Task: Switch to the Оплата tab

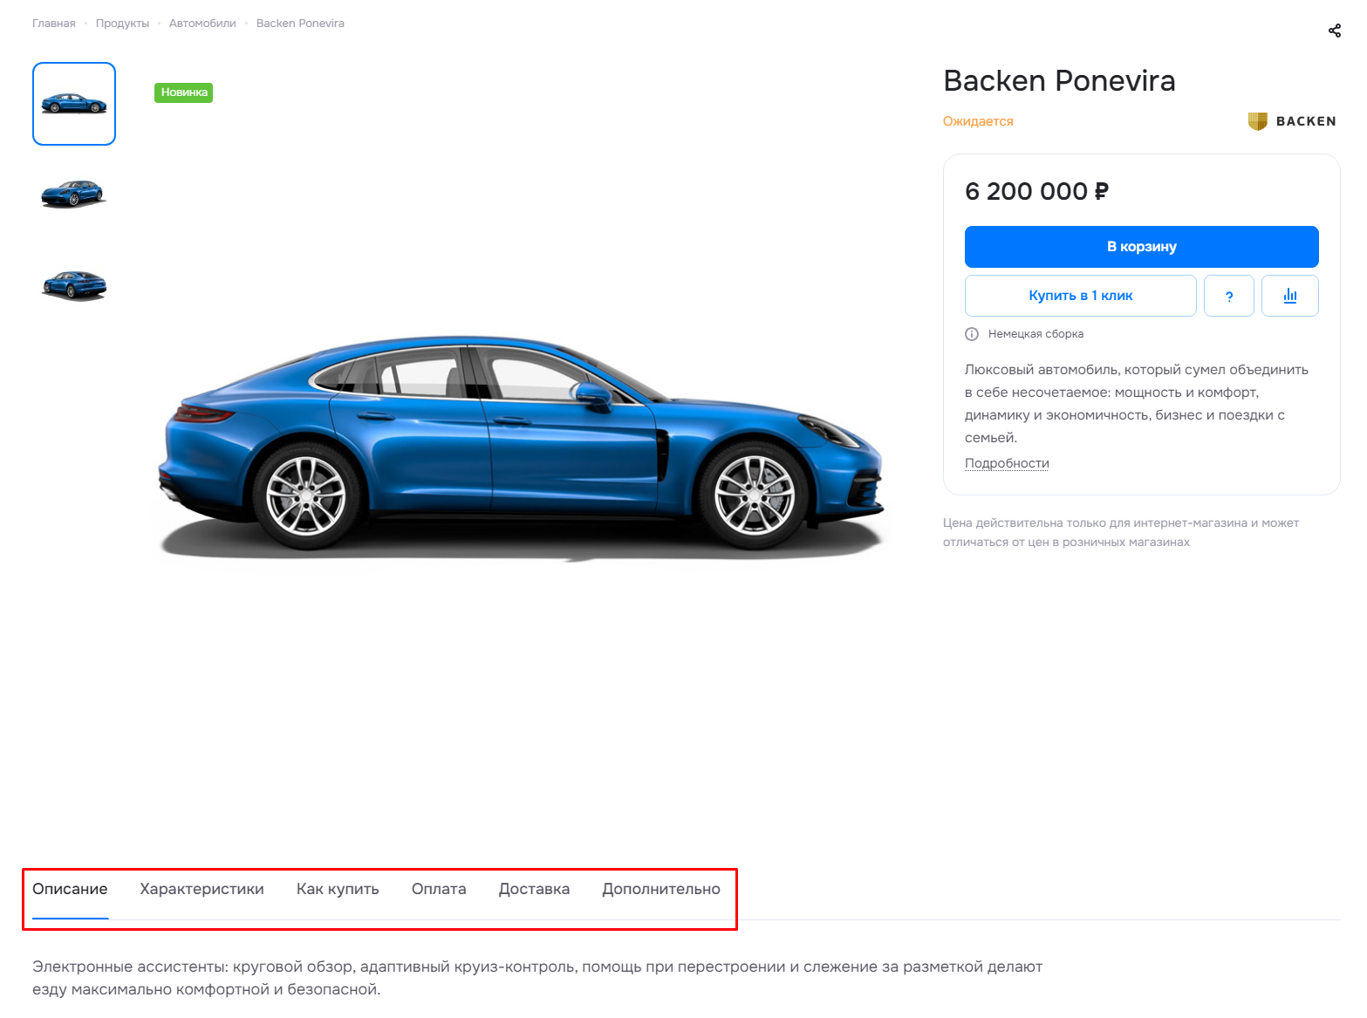Action: tap(439, 889)
